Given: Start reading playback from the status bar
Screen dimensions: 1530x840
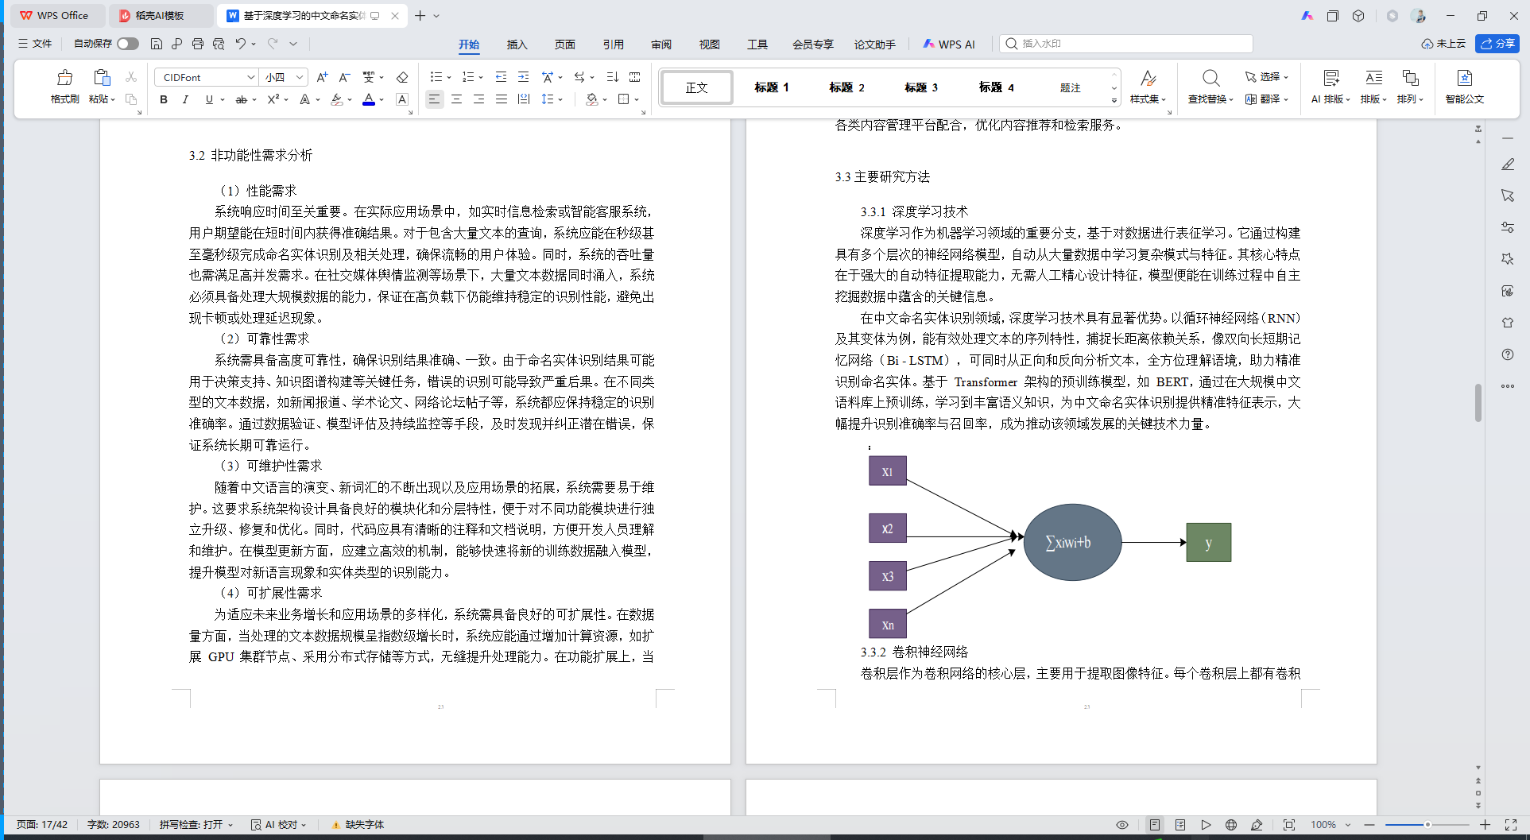Looking at the screenshot, I should (x=1206, y=825).
